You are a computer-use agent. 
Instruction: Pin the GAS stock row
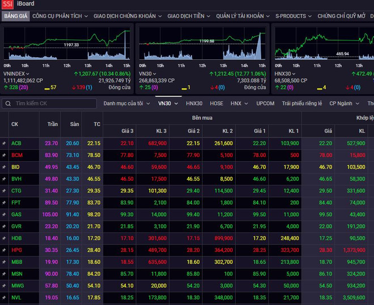pyautogui.click(x=4, y=214)
